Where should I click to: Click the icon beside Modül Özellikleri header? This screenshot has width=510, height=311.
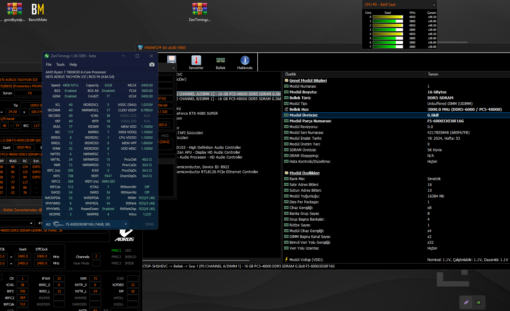pyautogui.click(x=287, y=173)
